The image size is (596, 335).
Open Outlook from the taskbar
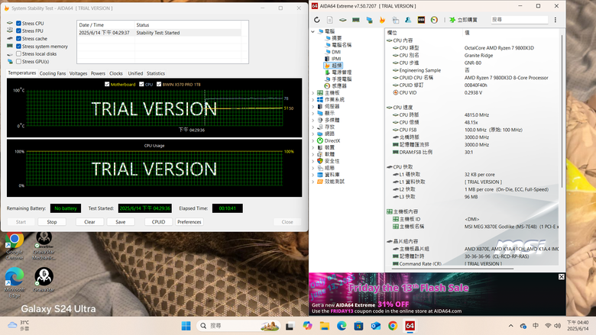click(375, 326)
